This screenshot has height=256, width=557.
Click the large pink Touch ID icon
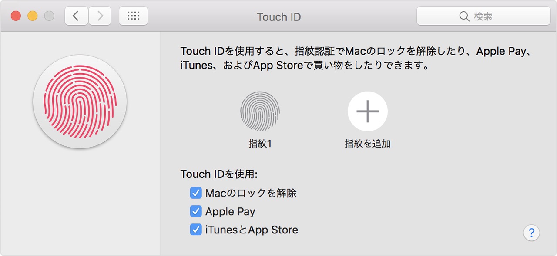coord(80,102)
